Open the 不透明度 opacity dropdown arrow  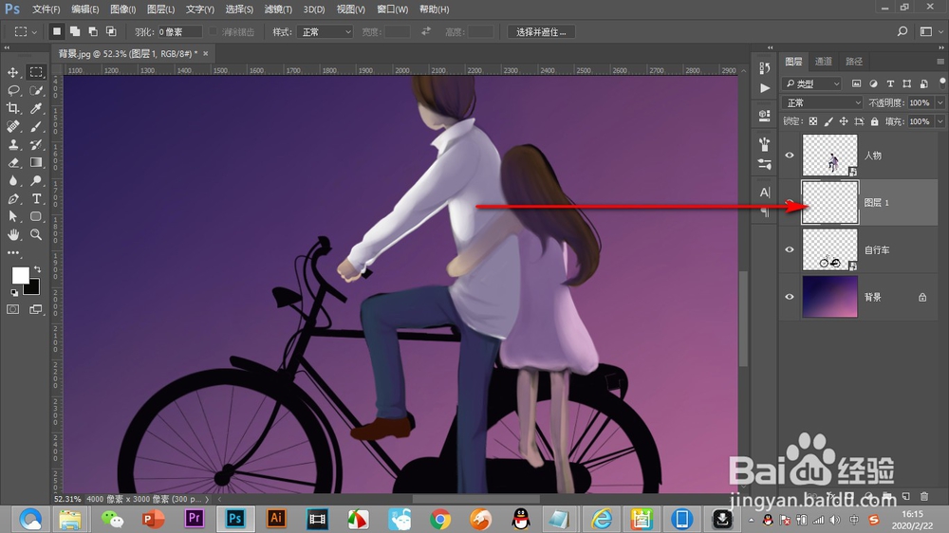[x=940, y=102]
